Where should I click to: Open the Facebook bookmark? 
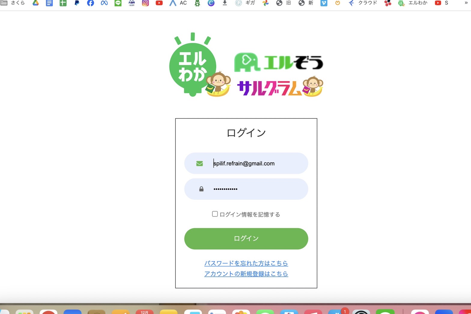click(90, 3)
